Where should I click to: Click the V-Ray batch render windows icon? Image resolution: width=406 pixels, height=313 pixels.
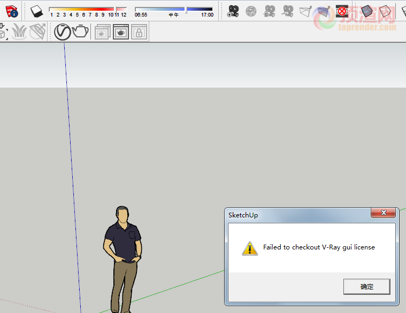[x=103, y=32]
